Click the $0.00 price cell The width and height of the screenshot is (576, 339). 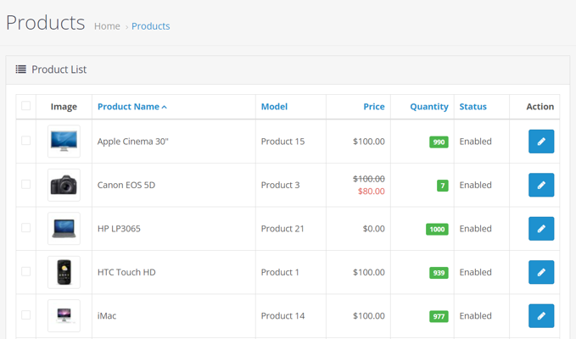373,229
